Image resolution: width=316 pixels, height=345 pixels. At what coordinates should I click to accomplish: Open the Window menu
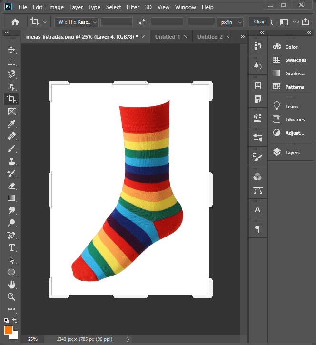[186, 7]
